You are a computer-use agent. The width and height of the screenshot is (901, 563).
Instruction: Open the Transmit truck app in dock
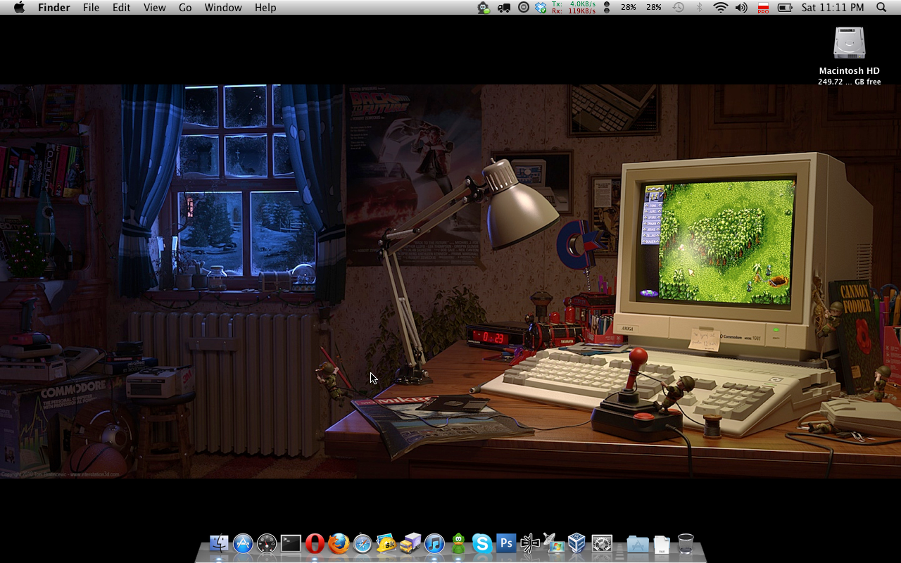(x=410, y=543)
